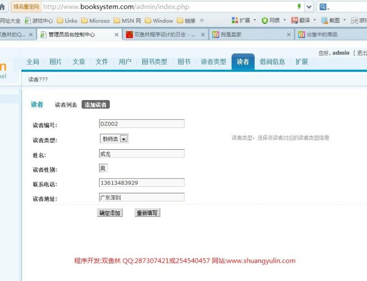Click the 姓名 field containing 成龙
The width and height of the screenshot is (367, 281).
(x=142, y=154)
